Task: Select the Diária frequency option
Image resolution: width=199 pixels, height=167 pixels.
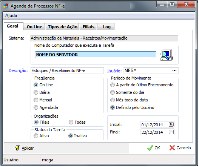Action: 36,92
